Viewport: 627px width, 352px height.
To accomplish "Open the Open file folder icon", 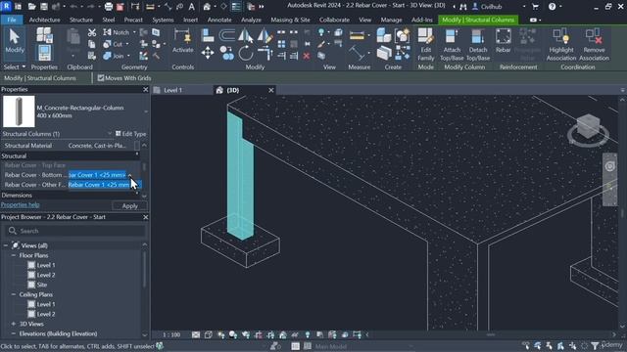I will pos(32,7).
